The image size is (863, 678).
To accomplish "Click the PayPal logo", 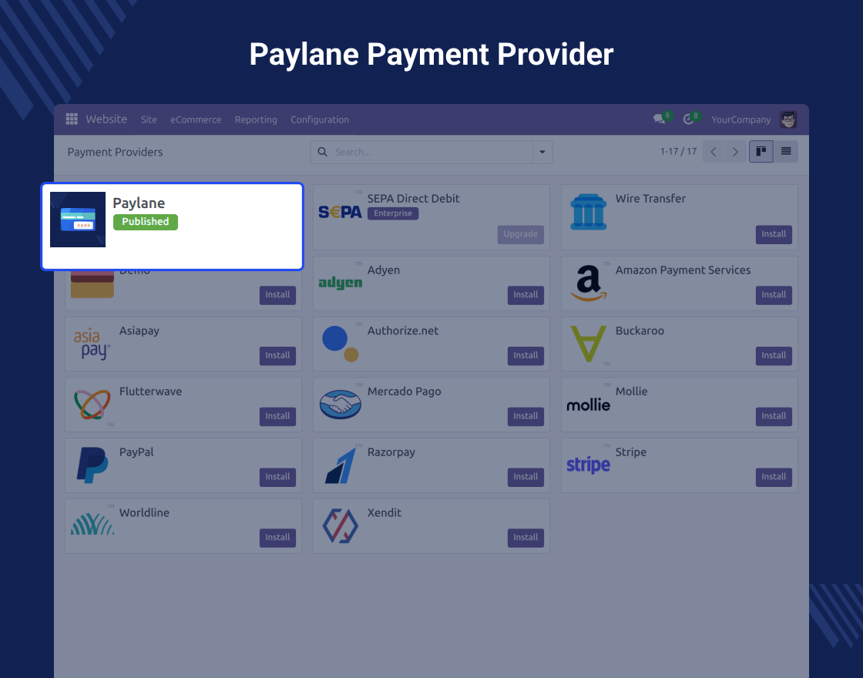I will pos(92,465).
